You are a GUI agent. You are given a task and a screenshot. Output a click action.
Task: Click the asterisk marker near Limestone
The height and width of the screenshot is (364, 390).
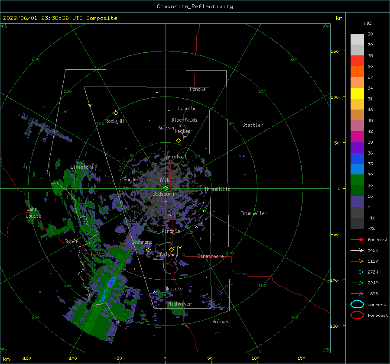coord(82,163)
